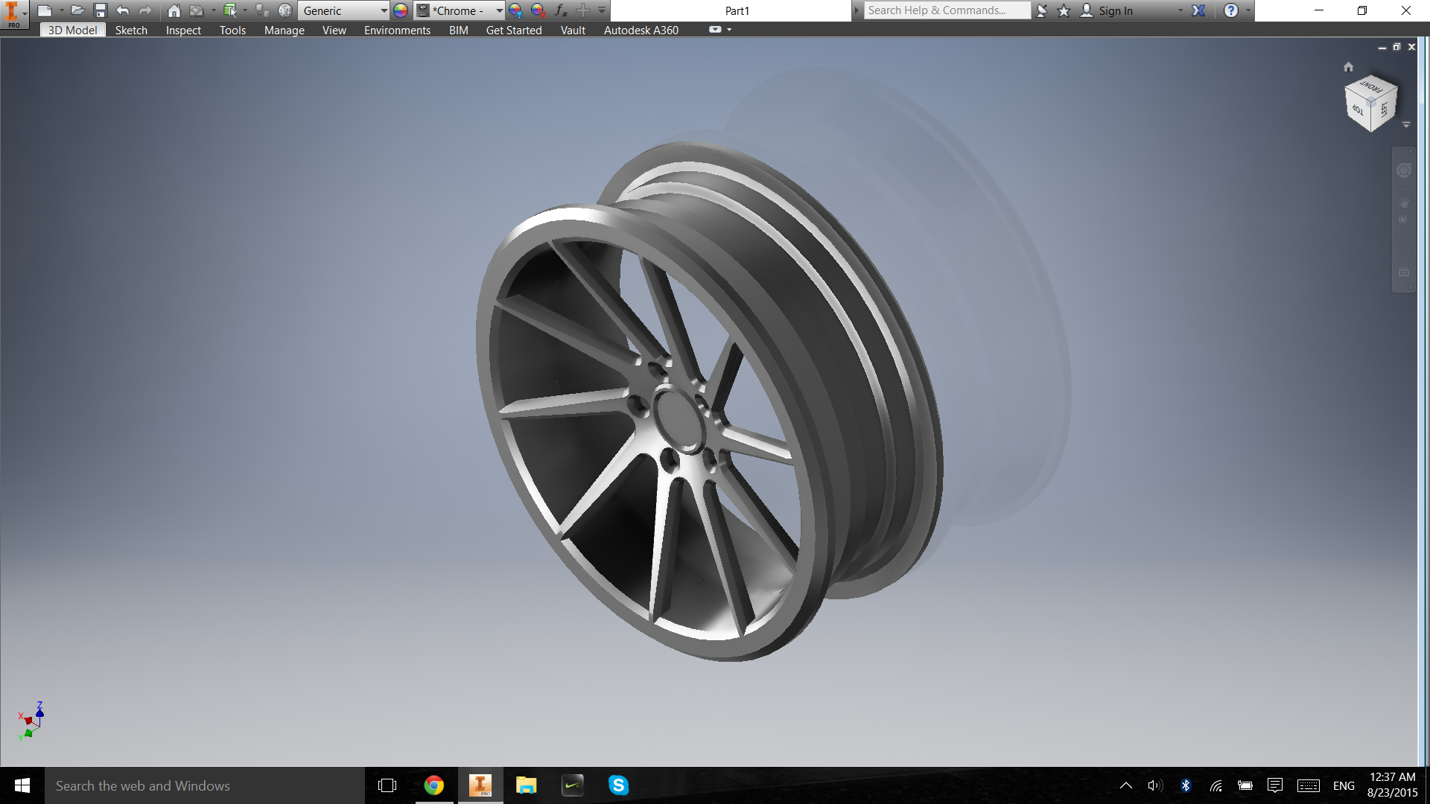
Task: Click the Autodesk Exchange X icon
Action: (x=1198, y=10)
